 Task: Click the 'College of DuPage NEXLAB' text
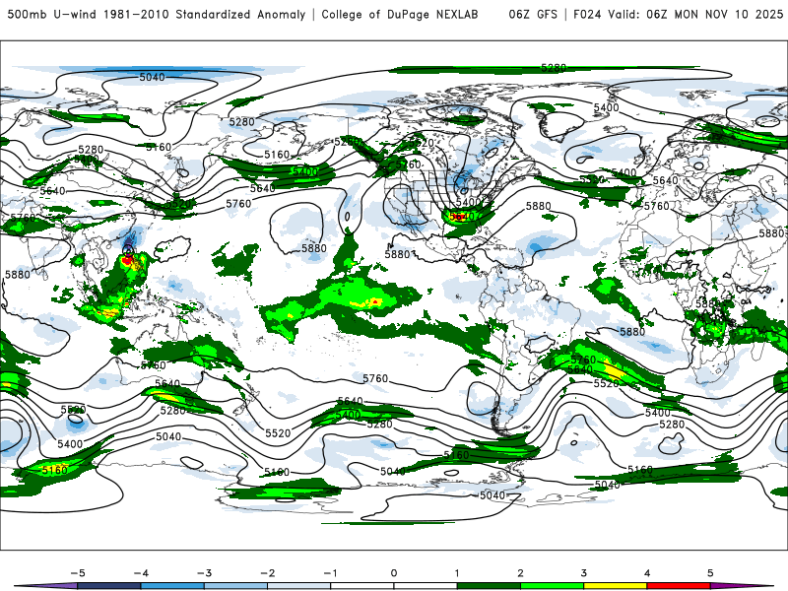[x=400, y=15]
